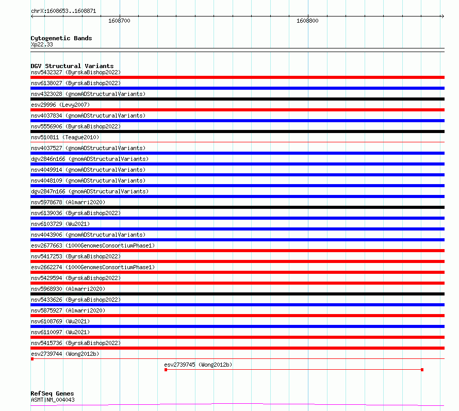Click esv2739745 (Wong2012b) label
This screenshot has width=459, height=411.
pyautogui.click(x=198, y=365)
